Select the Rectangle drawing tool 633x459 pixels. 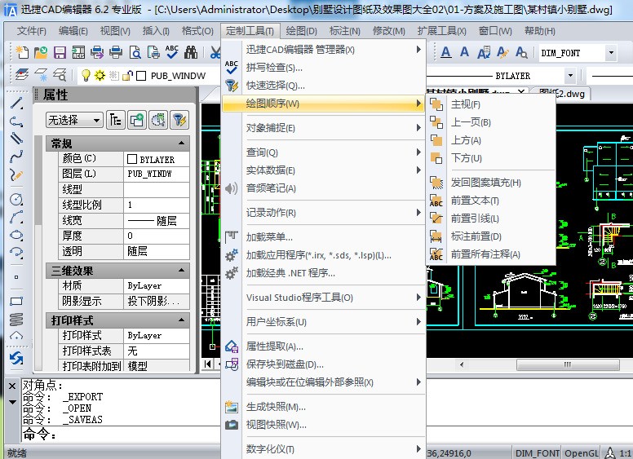(16, 301)
